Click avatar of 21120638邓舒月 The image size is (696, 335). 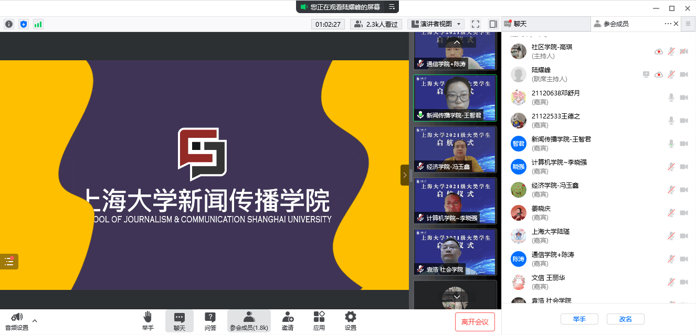(519, 98)
